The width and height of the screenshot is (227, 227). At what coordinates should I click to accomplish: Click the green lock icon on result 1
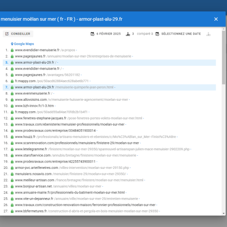pyautogui.click(x=12, y=50)
